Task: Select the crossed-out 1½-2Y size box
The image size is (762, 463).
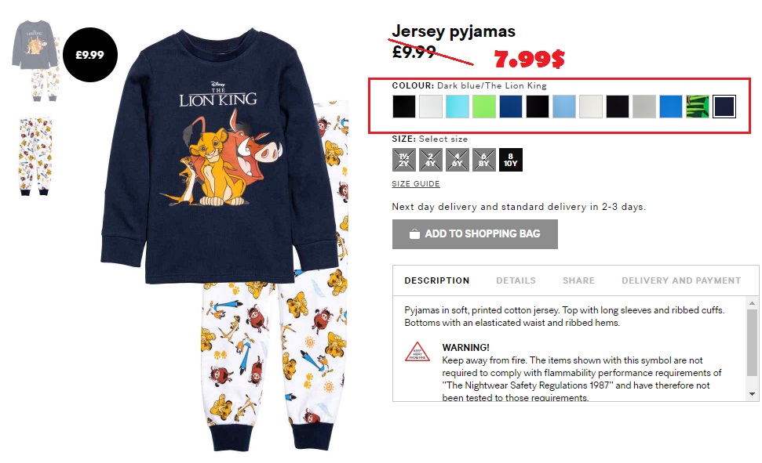Action: coord(404,160)
